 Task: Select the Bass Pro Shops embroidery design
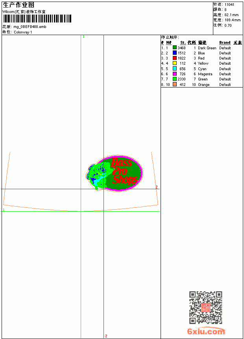pyautogui.click(x=115, y=173)
